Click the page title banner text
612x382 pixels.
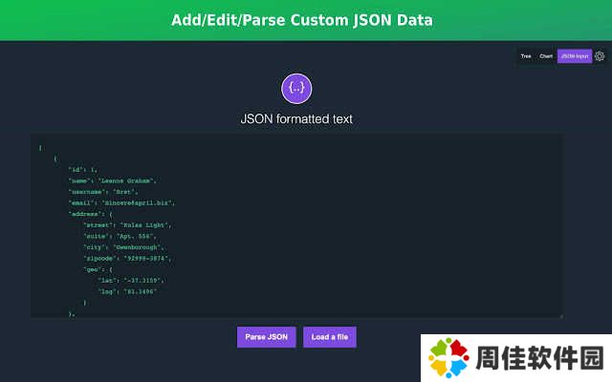pyautogui.click(x=302, y=20)
